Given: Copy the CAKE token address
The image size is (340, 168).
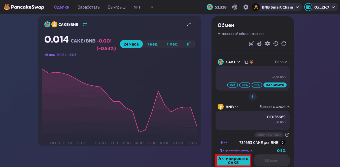Looking at the screenshot, I should [246, 62].
